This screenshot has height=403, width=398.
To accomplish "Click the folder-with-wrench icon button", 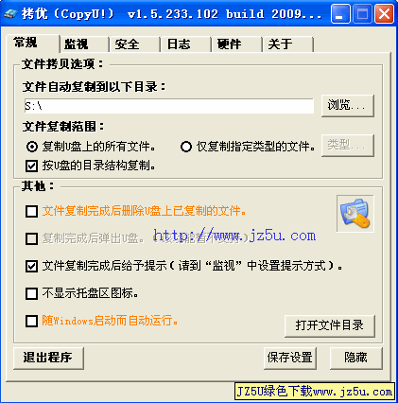I will pos(355,214).
